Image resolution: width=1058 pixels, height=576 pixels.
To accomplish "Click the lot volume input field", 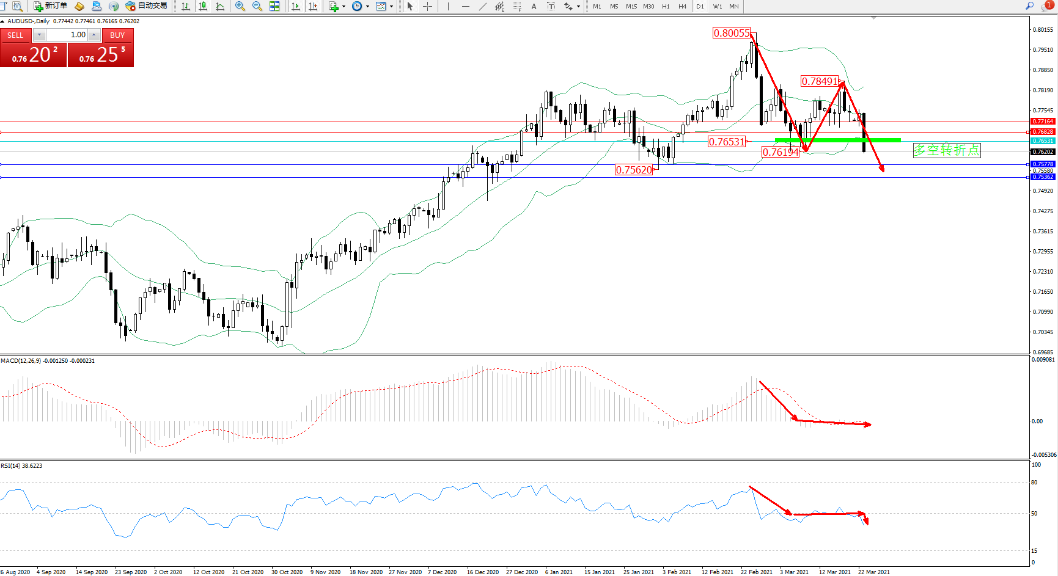I will pyautogui.click(x=67, y=35).
